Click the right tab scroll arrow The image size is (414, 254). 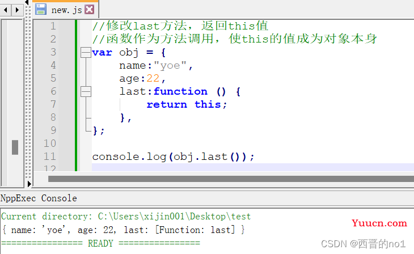18,10
